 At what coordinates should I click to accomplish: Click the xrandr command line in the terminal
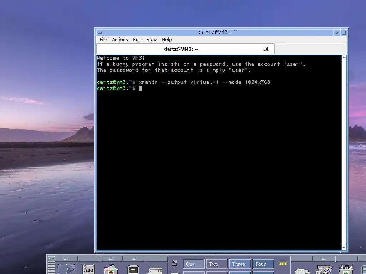pyautogui.click(x=183, y=82)
